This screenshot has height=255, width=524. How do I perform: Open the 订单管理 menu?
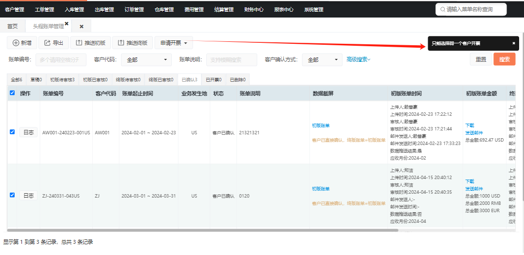point(134,10)
